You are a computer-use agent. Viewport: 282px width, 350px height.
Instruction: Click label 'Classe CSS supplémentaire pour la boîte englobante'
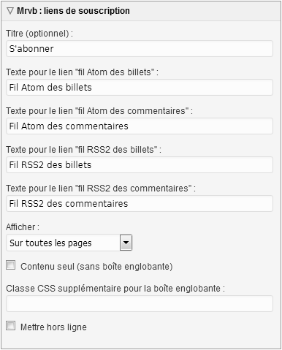click(115, 289)
